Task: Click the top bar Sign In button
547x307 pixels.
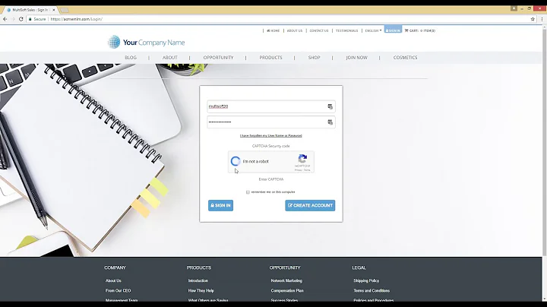Action: [x=394, y=30]
